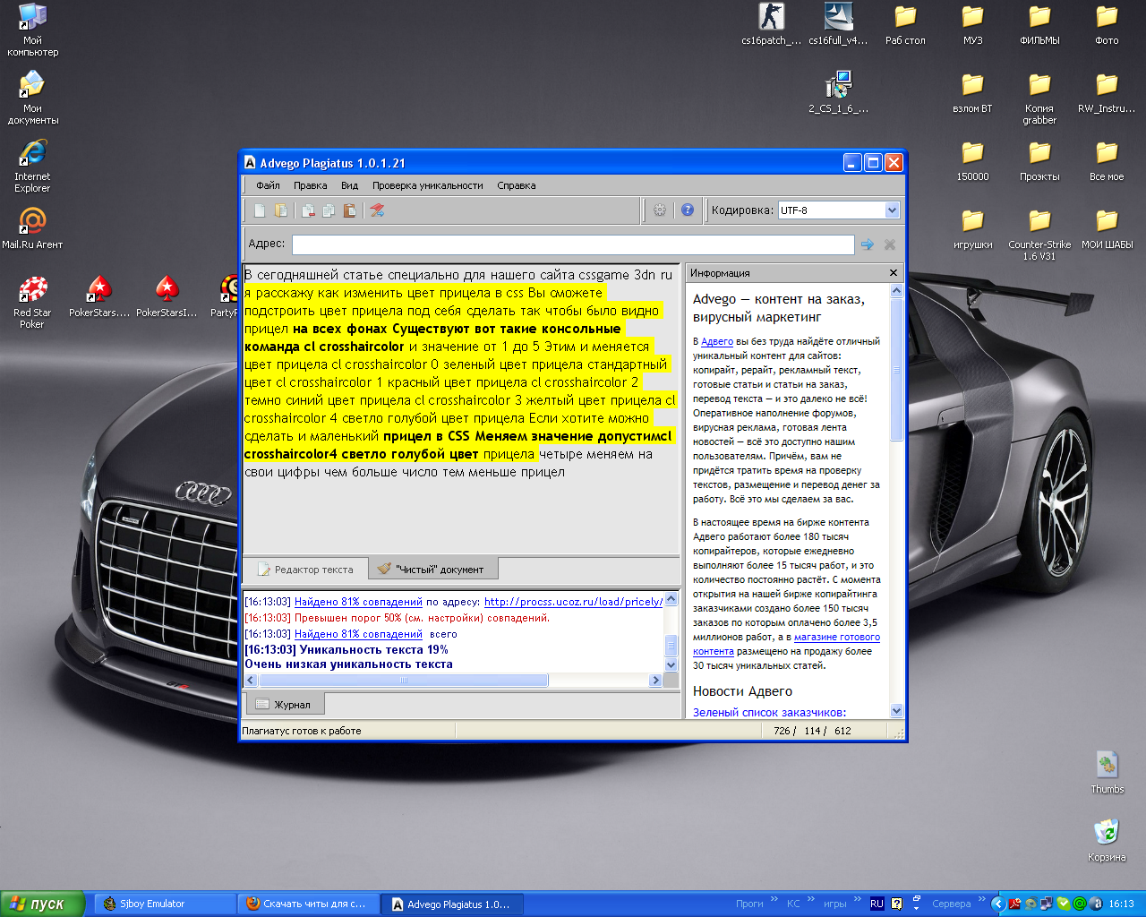1146x917 pixels.
Task: Expand hidden tray icons arrow
Action: 997,904
